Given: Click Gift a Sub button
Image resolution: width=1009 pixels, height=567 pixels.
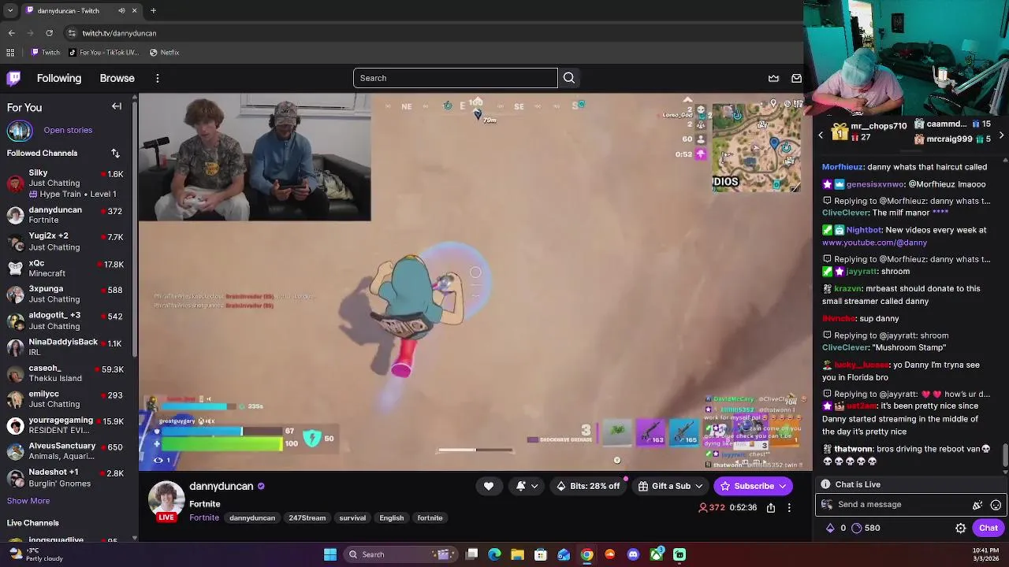Looking at the screenshot, I should click(665, 486).
